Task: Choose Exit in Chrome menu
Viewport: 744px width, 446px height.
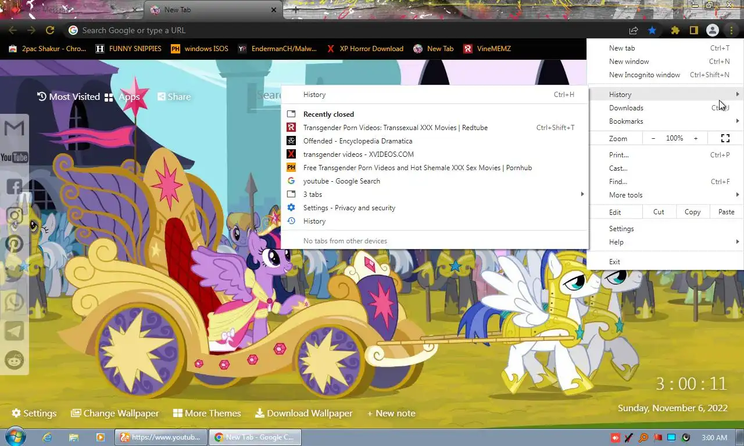Action: point(665,262)
